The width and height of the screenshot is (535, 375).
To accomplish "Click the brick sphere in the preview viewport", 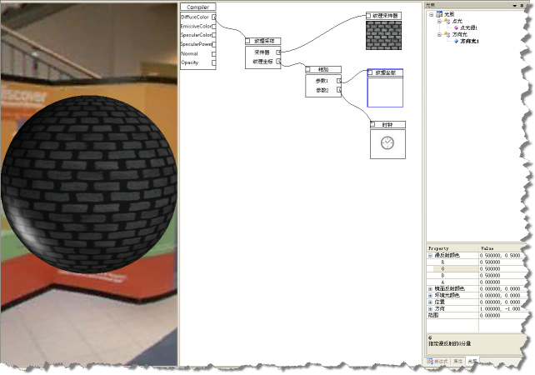I will [88, 184].
